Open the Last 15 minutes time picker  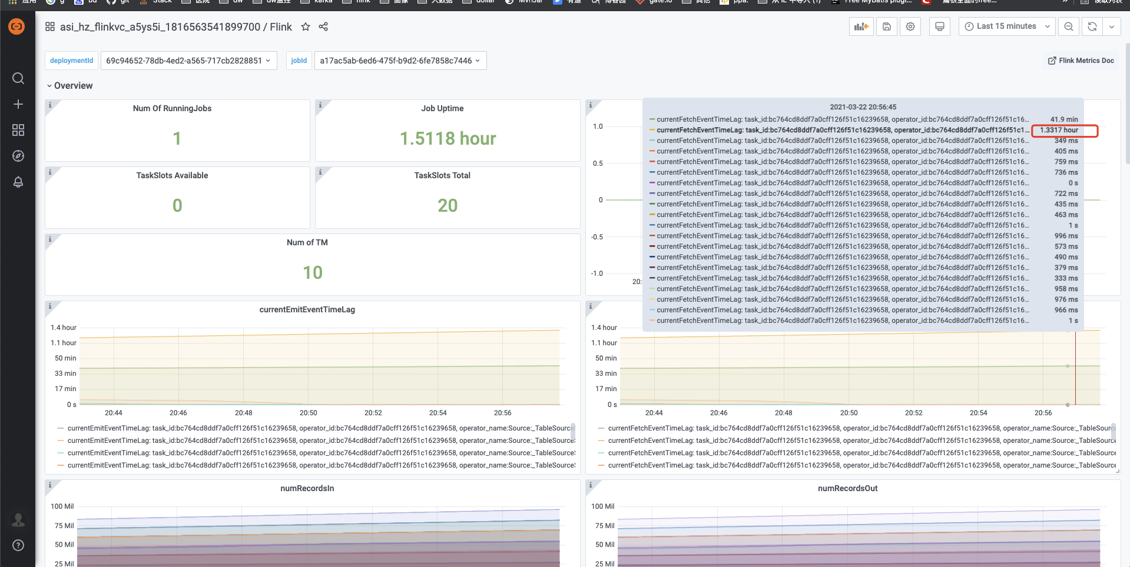click(x=1007, y=26)
